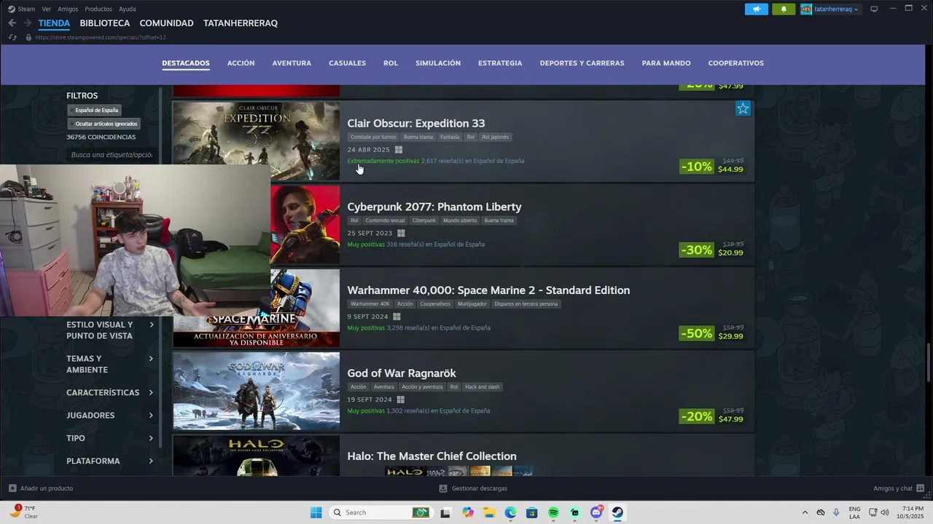
Task: Expand the TIPO filter
Action: [x=110, y=438]
